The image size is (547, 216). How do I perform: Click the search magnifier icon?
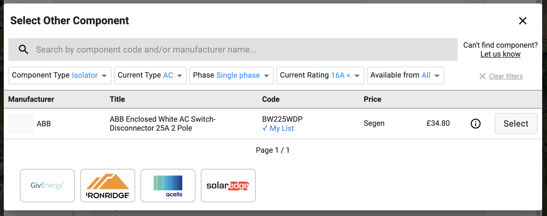coord(23,49)
